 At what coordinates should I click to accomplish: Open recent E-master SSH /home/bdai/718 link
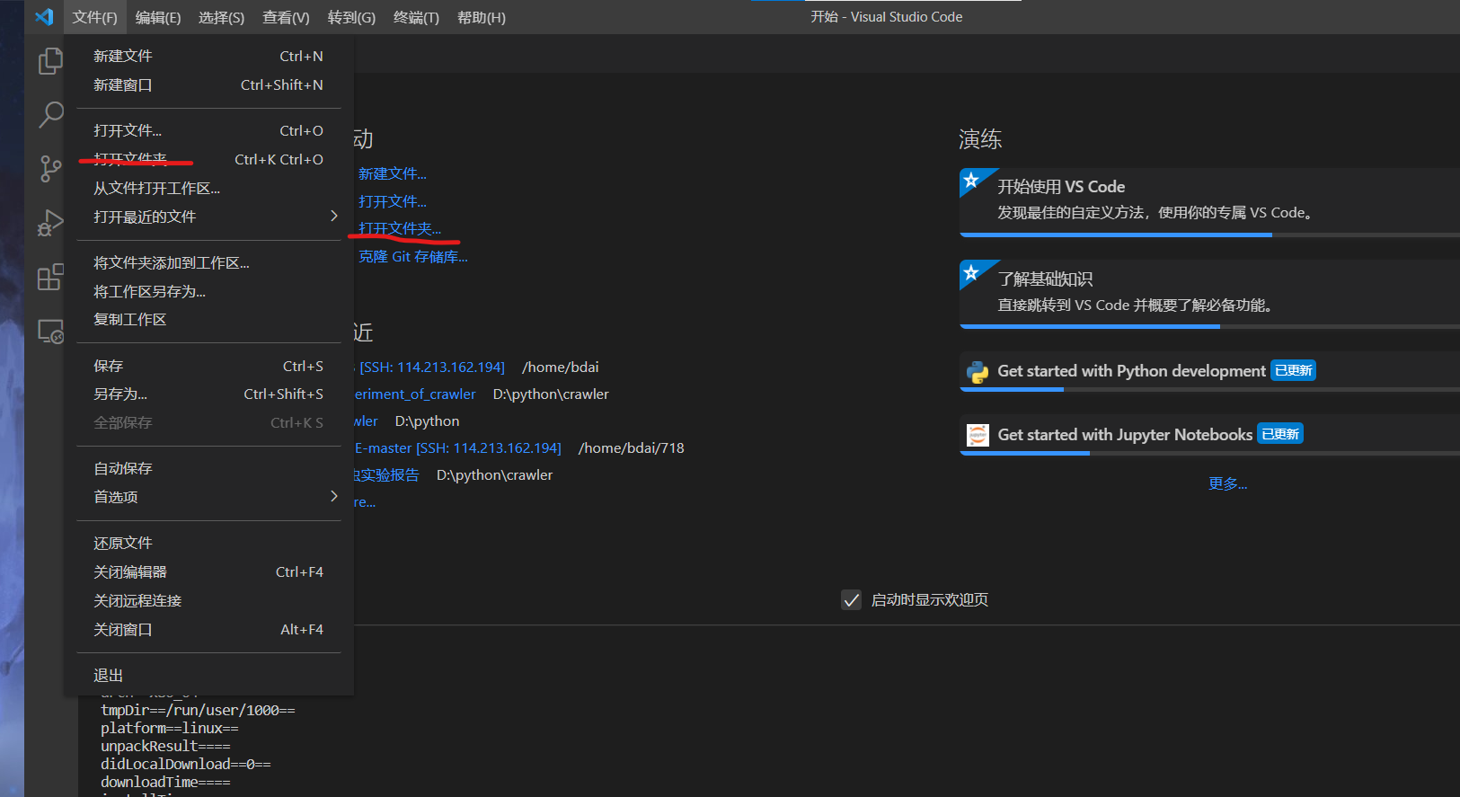(x=458, y=447)
